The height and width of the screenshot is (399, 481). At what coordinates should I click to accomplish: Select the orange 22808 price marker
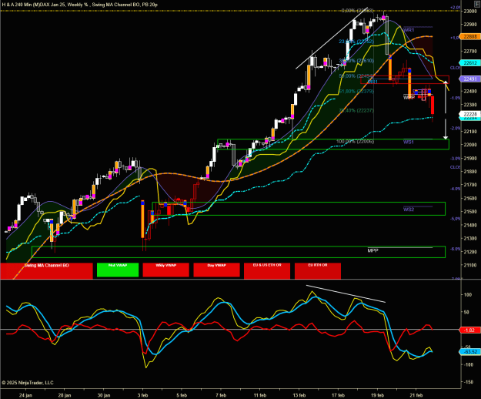(x=469, y=36)
